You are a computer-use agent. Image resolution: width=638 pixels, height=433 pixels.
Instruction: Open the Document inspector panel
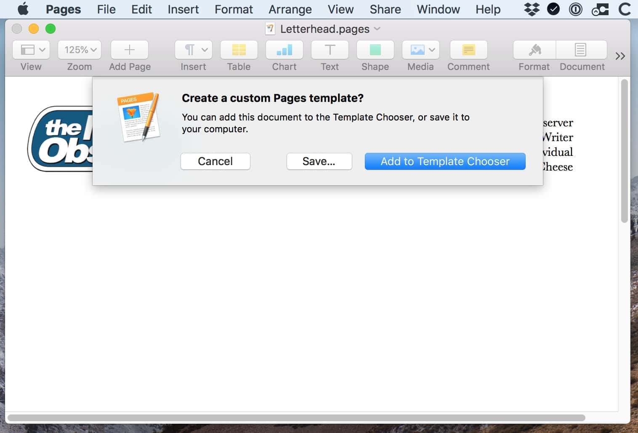(581, 50)
